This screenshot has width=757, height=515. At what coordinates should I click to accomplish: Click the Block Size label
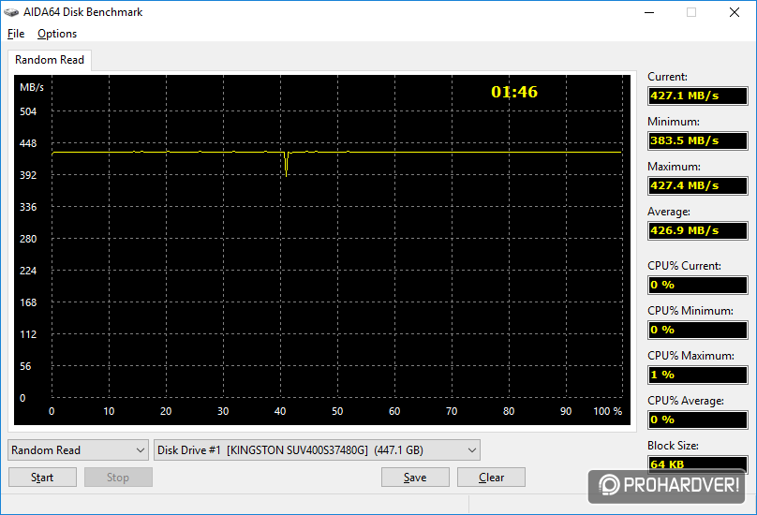(673, 446)
